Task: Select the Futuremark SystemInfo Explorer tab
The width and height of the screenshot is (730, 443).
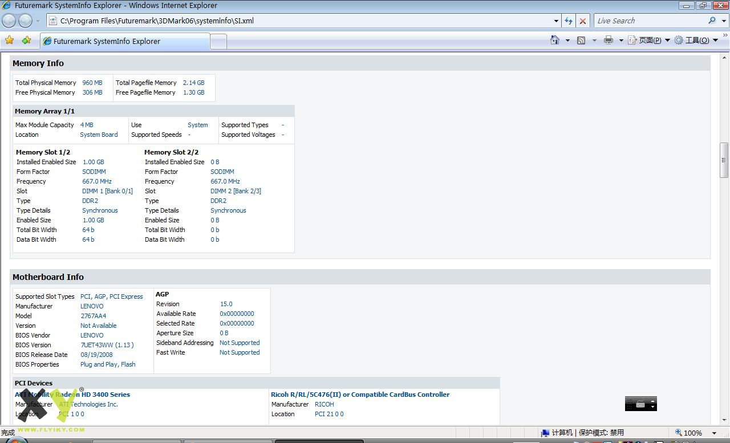Action: pos(125,41)
